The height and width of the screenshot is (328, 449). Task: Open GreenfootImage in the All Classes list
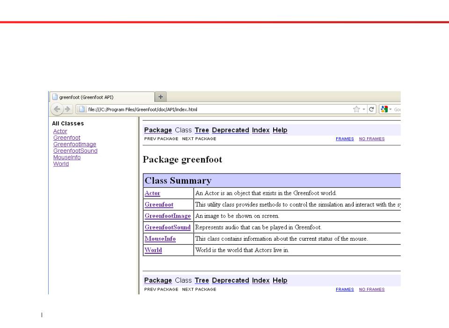coord(75,144)
